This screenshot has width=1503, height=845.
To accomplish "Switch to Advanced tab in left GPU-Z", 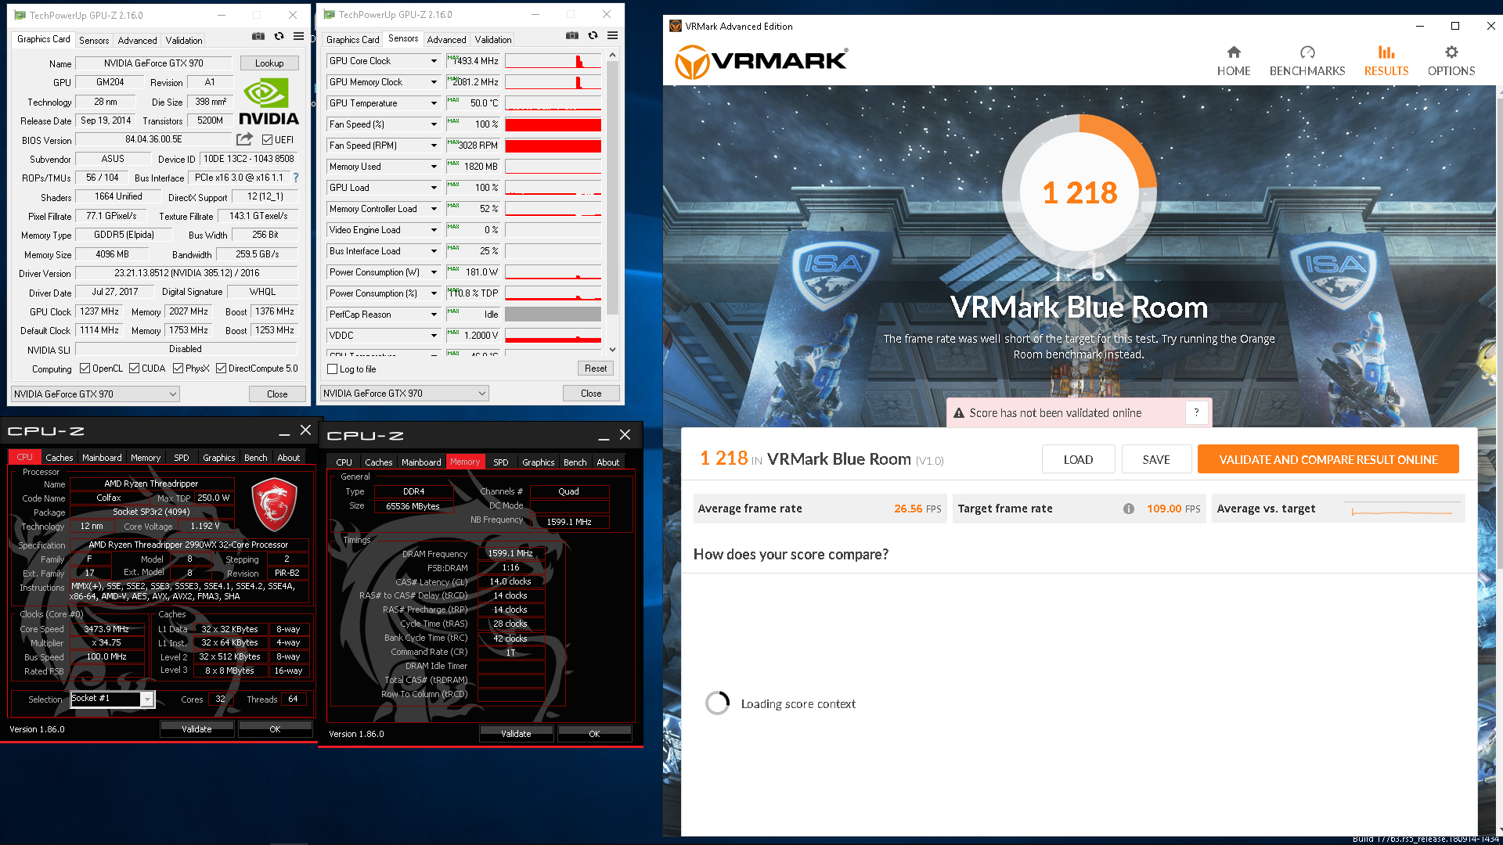I will point(137,41).
